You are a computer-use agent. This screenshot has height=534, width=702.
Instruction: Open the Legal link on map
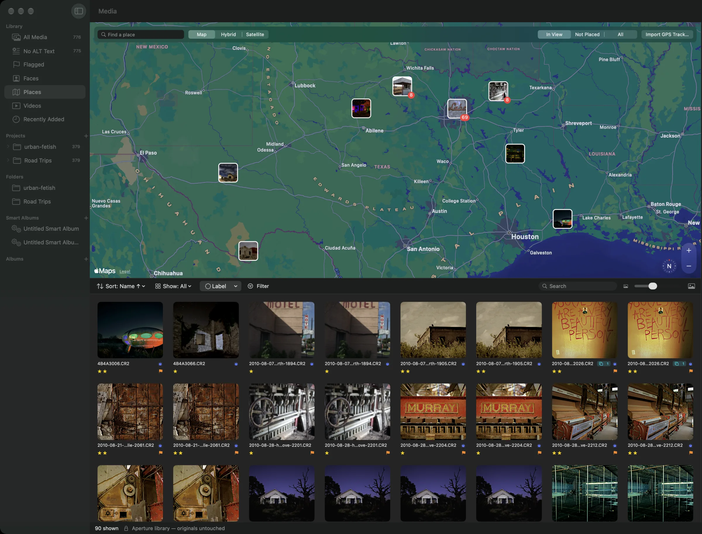[x=125, y=271]
